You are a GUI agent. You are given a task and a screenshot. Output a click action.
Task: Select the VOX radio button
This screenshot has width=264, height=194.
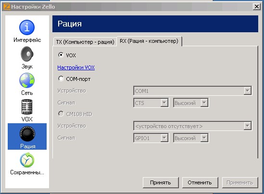coord(61,55)
